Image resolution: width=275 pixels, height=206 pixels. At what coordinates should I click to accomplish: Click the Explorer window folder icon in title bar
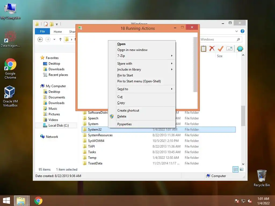[37, 24]
